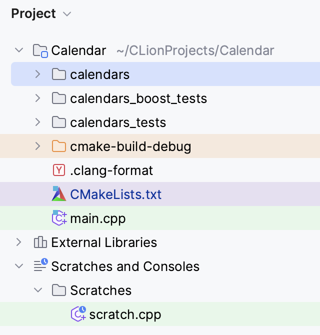Screen dimensions: 320x335
Task: Click the C++ file icon of main.cpp
Action: pyautogui.click(x=59, y=218)
